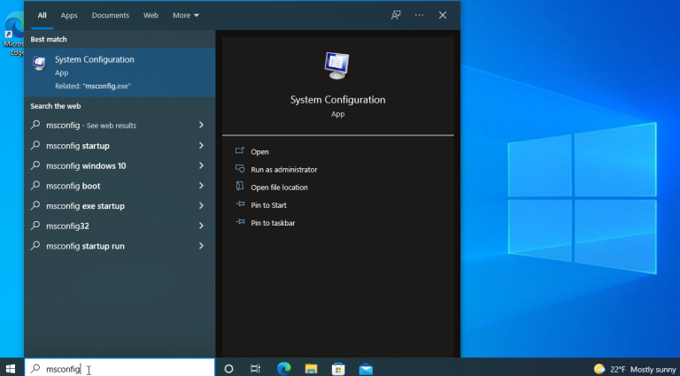The width and height of the screenshot is (680, 376).
Task: Click the Open file location icon
Action: (240, 187)
